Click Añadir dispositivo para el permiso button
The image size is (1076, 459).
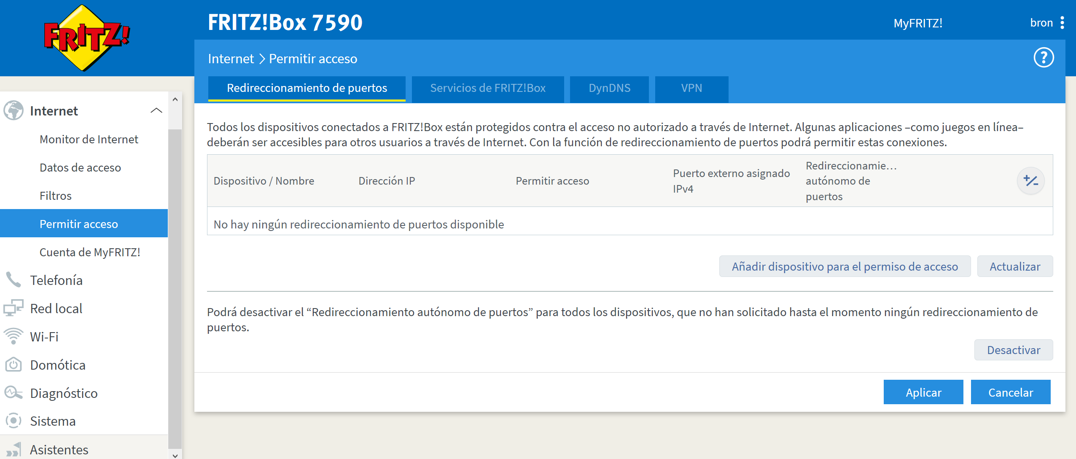click(x=845, y=266)
